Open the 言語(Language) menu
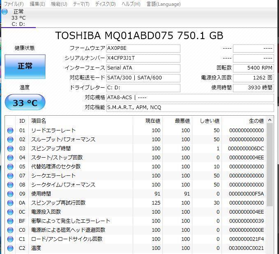The height and width of the screenshot is (254, 279). pos(164,4)
